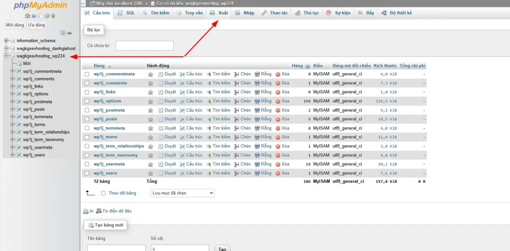Reload the navigation panel with green icon
Viewport: 510px width, 251px height.
[53, 15]
